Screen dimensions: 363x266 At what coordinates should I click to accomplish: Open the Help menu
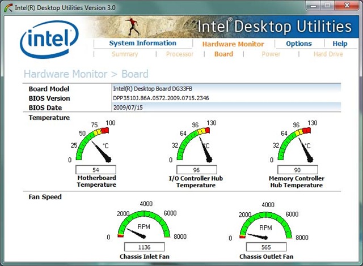(x=340, y=44)
